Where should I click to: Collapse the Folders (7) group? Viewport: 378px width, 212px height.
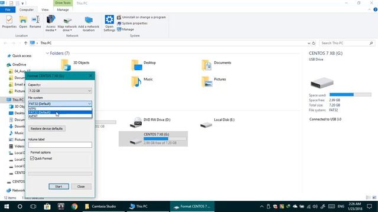[47, 53]
